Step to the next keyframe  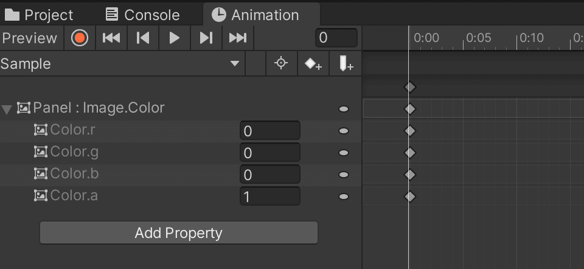[206, 38]
